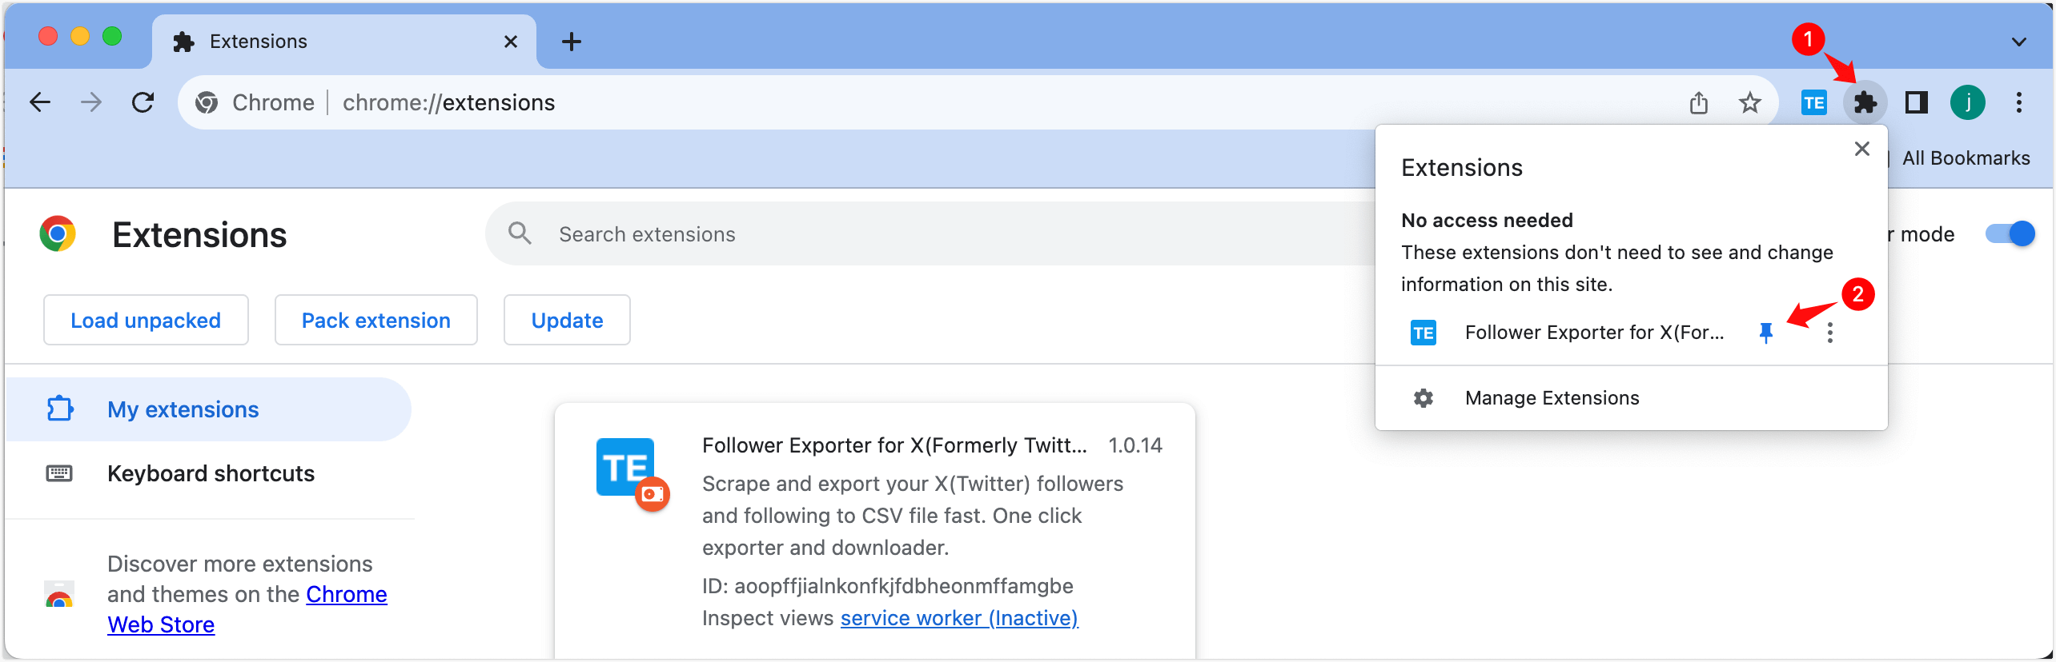The height and width of the screenshot is (662, 2056).
Task: Click the share page icon in address bar
Action: [1698, 102]
